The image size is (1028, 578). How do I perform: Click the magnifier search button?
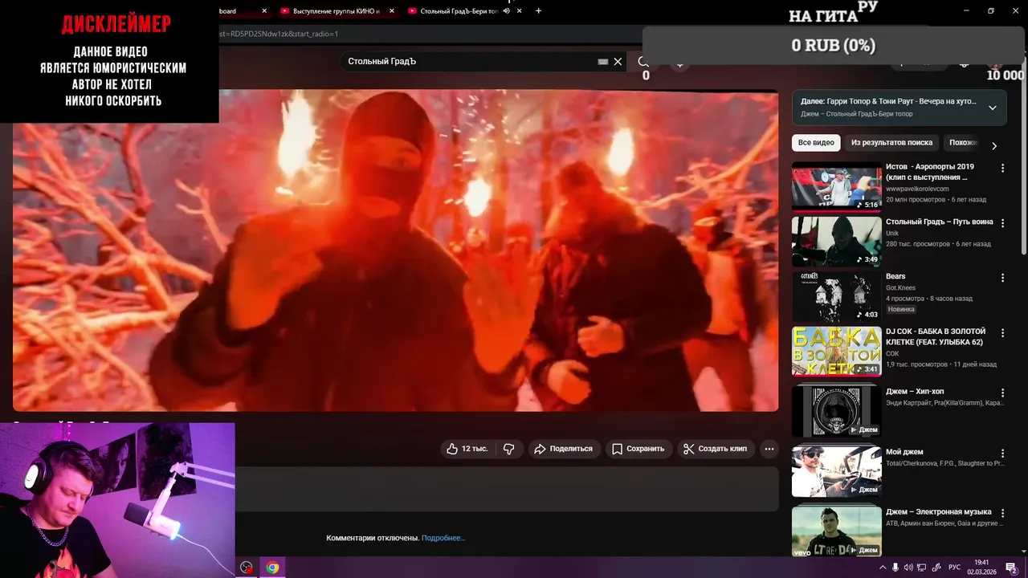[643, 61]
